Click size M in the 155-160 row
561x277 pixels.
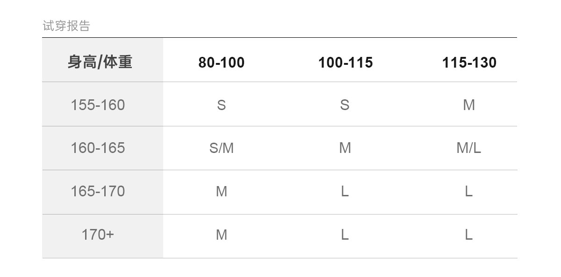469,105
